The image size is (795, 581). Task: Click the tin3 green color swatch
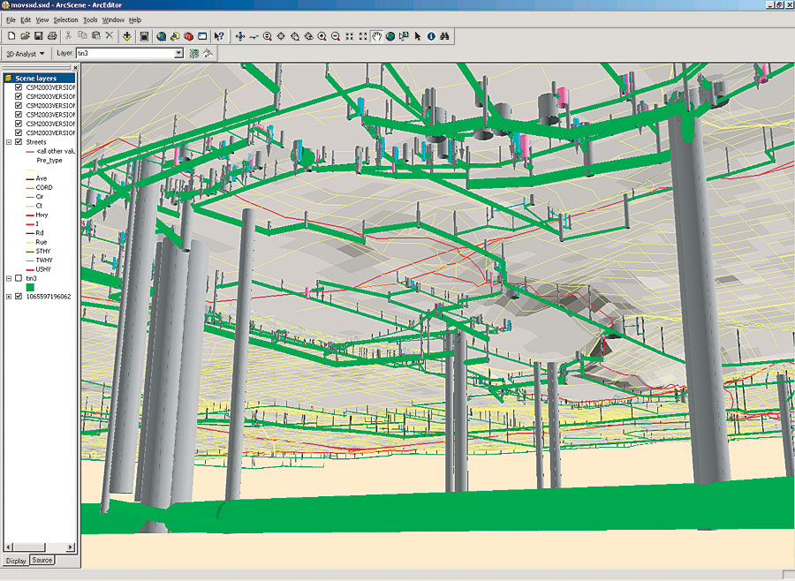pos(30,288)
